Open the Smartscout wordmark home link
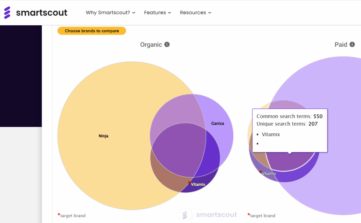This screenshot has height=223, width=361. [x=42, y=12]
